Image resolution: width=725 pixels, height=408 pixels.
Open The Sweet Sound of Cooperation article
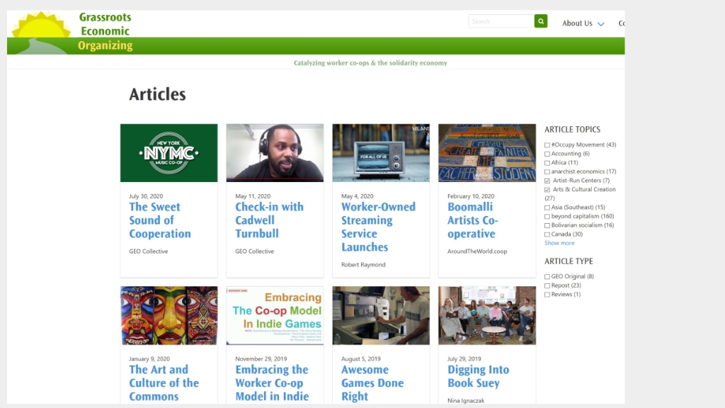click(x=159, y=220)
